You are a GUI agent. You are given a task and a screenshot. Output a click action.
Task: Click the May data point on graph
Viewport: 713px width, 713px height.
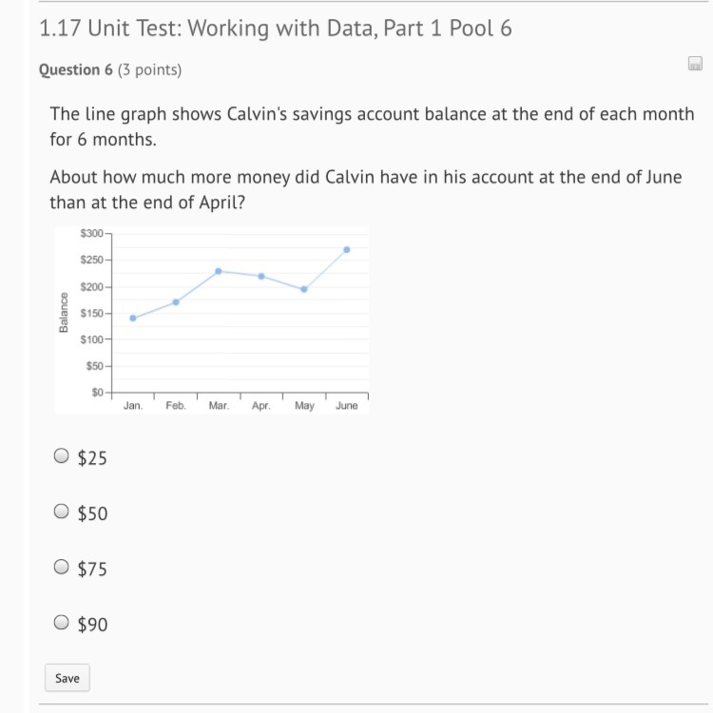(x=304, y=289)
